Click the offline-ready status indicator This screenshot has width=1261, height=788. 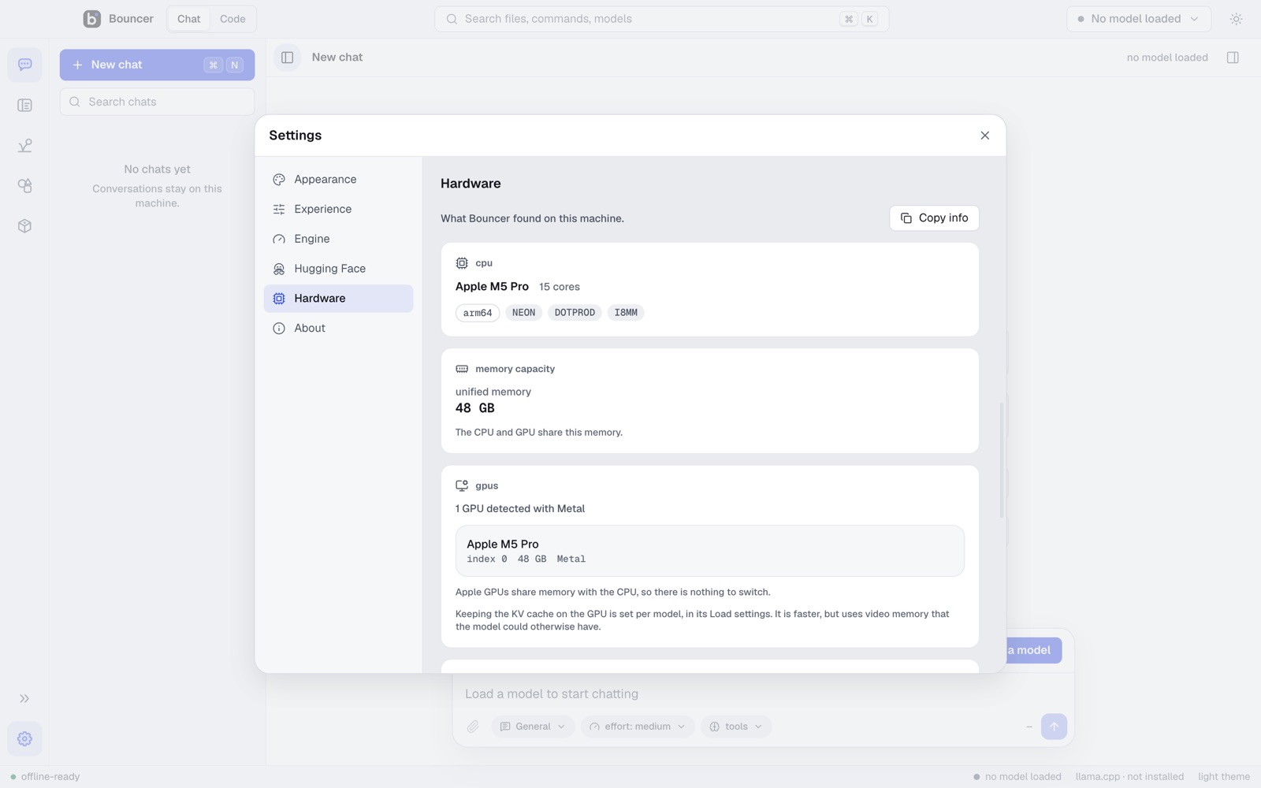pyautogui.click(x=45, y=777)
